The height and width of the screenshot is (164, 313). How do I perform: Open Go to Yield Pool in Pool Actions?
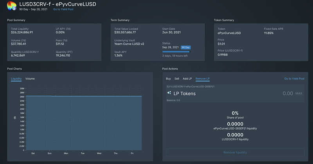tap(294, 79)
